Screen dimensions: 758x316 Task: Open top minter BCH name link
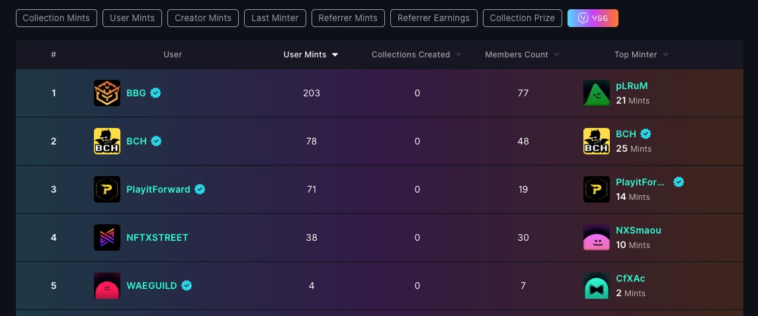click(x=626, y=134)
